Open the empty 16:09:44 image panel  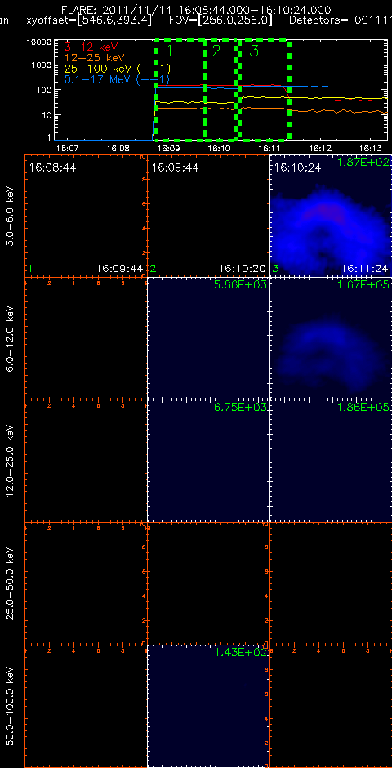click(208, 216)
